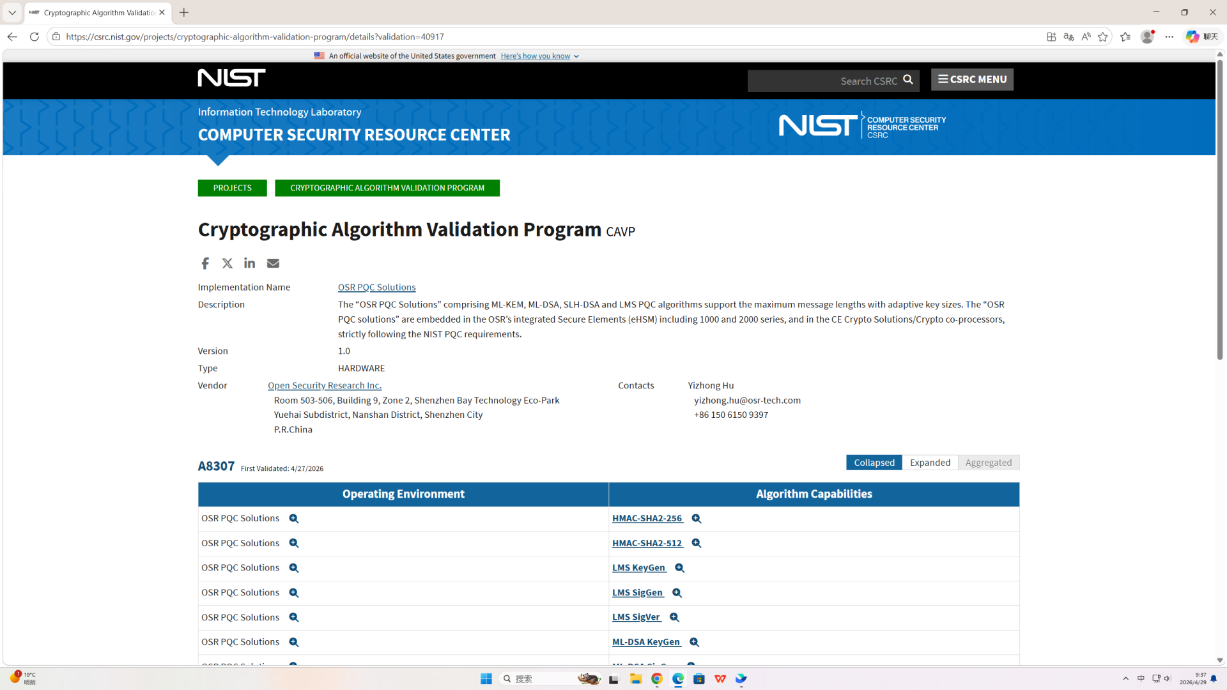Open details magnifier beside LMS SigVer
Screen dimensions: 1227x690
674,617
